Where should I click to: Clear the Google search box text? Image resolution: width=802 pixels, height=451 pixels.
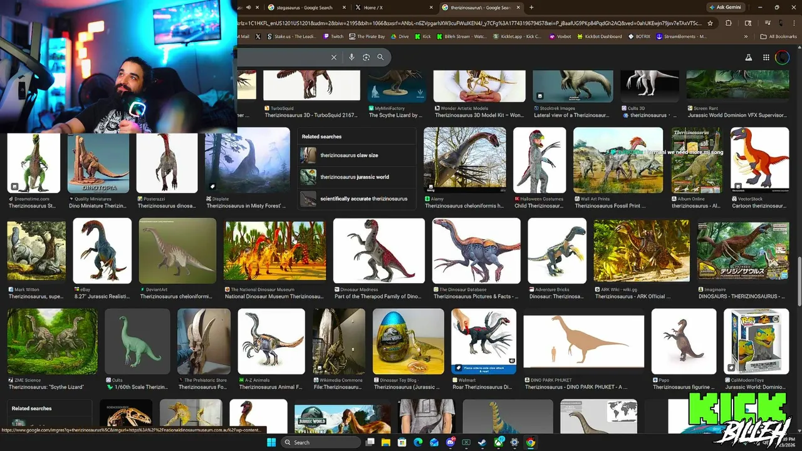click(334, 57)
